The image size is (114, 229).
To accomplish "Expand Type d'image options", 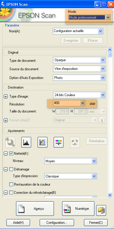I will pyautogui.click(x=6, y=96).
